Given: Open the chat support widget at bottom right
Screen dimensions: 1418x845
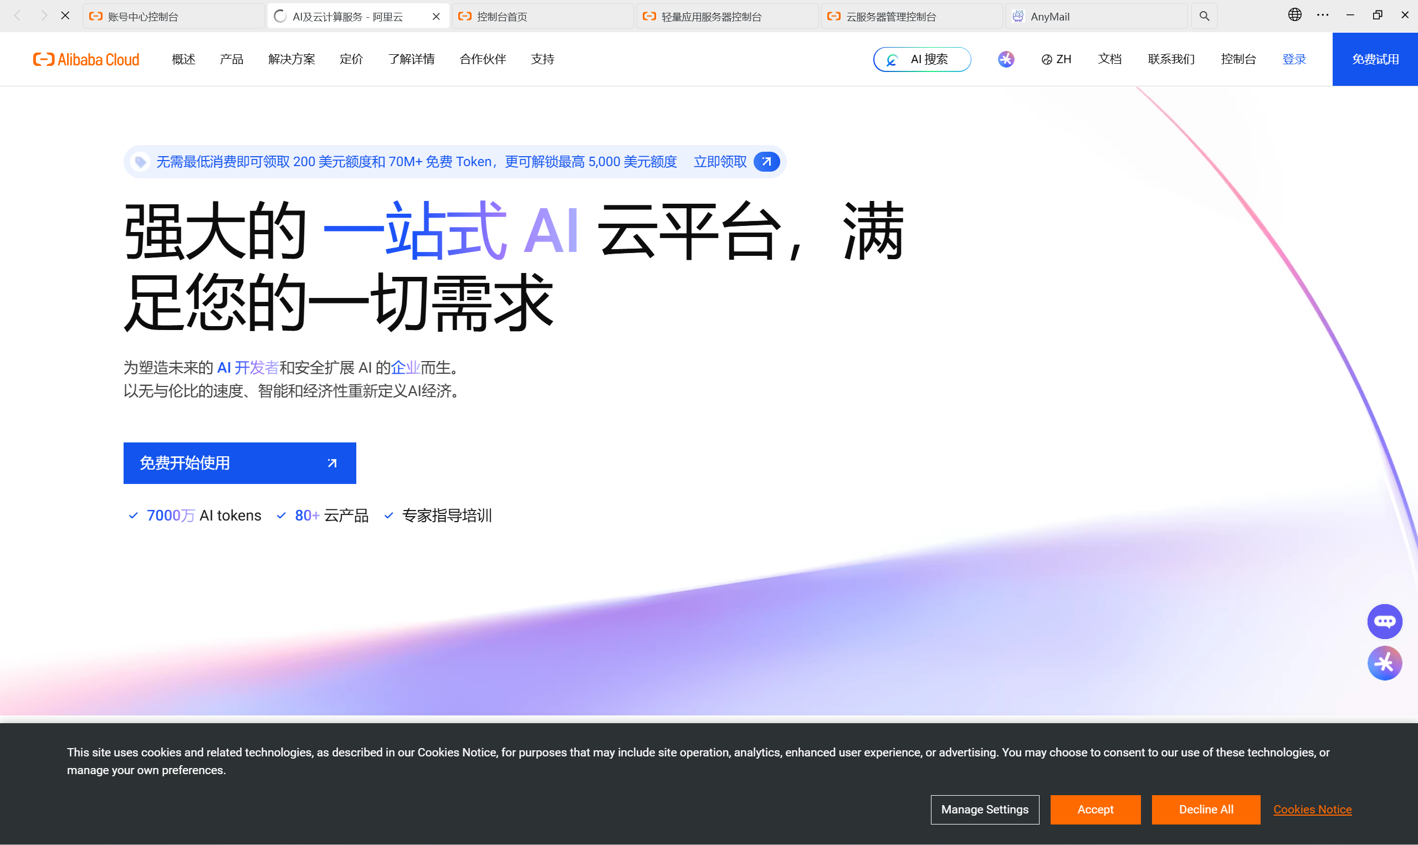Looking at the screenshot, I should coord(1385,621).
